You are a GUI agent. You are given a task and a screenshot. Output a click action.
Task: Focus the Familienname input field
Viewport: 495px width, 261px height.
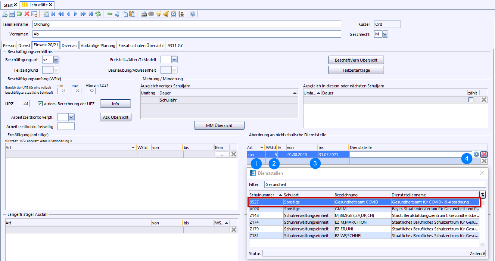pos(187,24)
